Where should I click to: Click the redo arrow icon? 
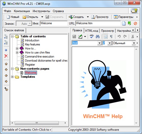click(x=125, y=37)
